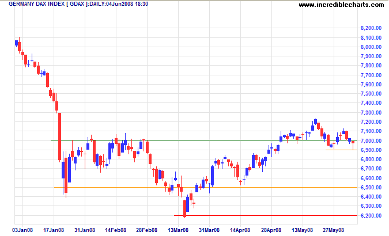Click the 31Mar08 date axis label
The height and width of the screenshot is (236, 389).
click(209, 230)
